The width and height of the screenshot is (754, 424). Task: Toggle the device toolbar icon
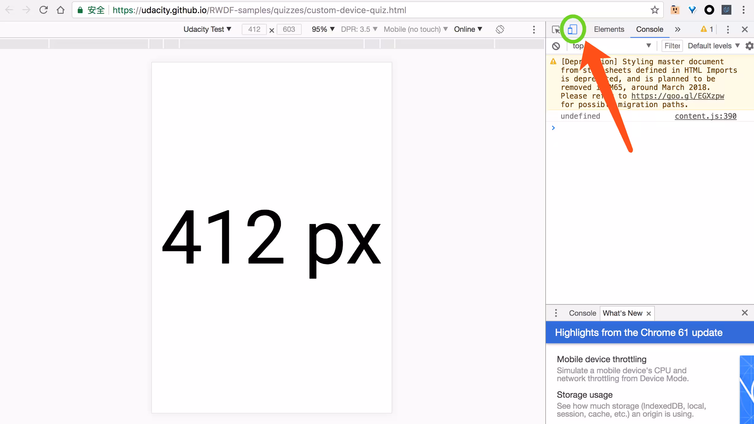(x=572, y=29)
